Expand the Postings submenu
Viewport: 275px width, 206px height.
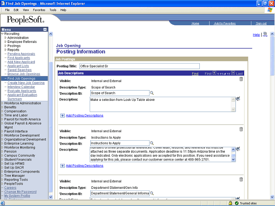tap(6, 46)
